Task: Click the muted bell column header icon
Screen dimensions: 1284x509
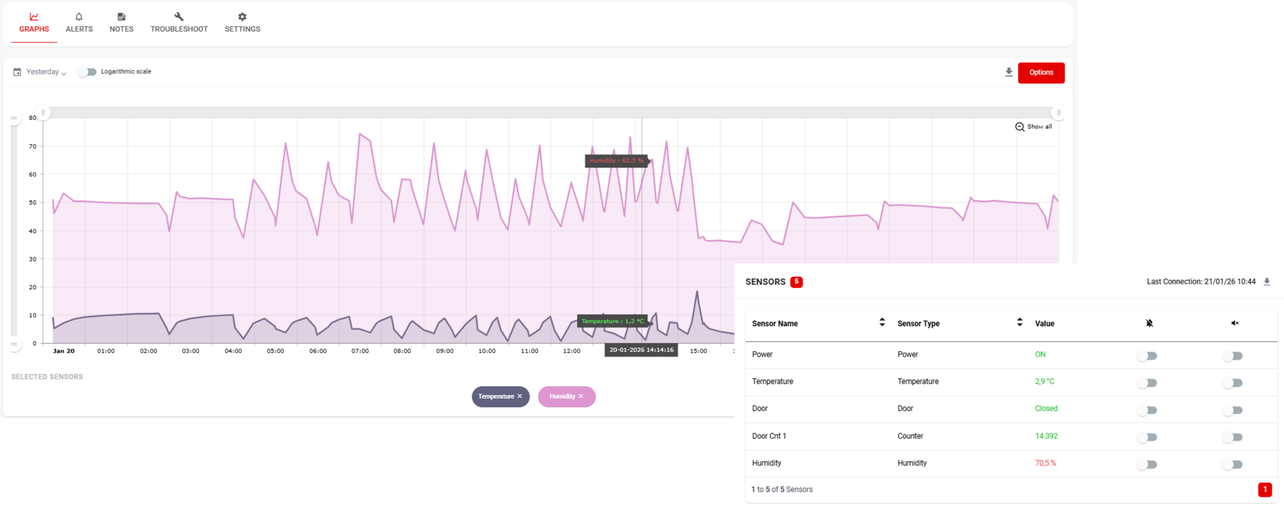Action: click(x=1149, y=323)
